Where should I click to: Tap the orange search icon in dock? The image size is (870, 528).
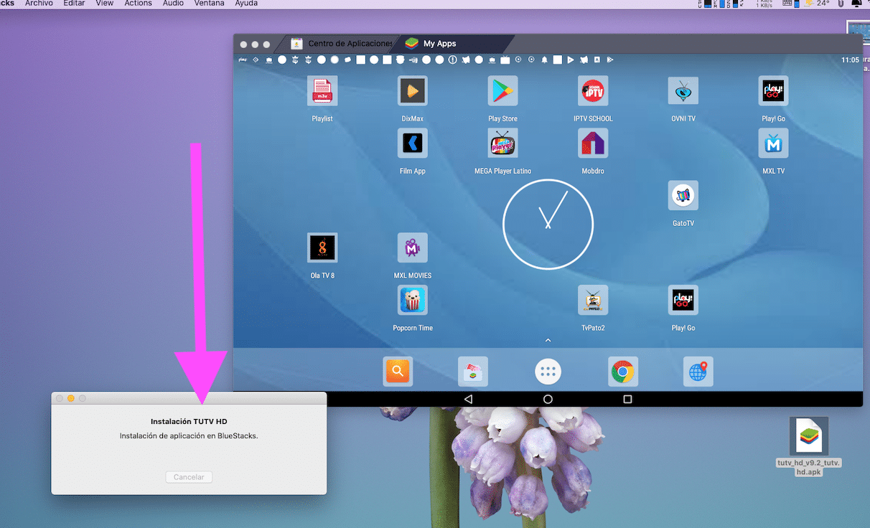398,372
